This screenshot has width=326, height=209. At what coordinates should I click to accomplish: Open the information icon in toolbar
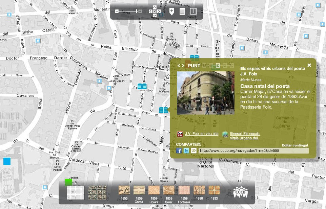(x=193, y=11)
